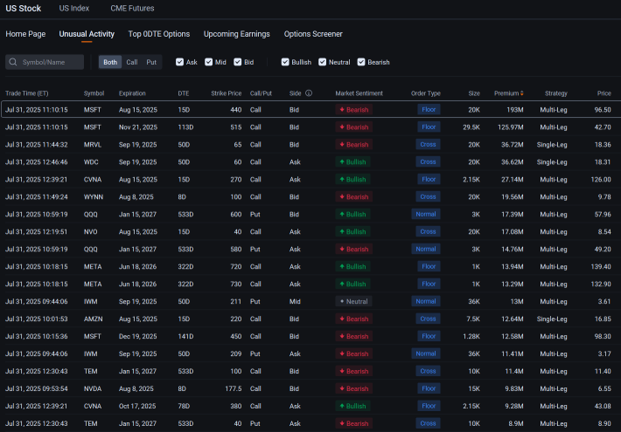The height and width of the screenshot is (432, 621).
Task: Open Top 0DTE Options tab
Action: click(x=159, y=34)
